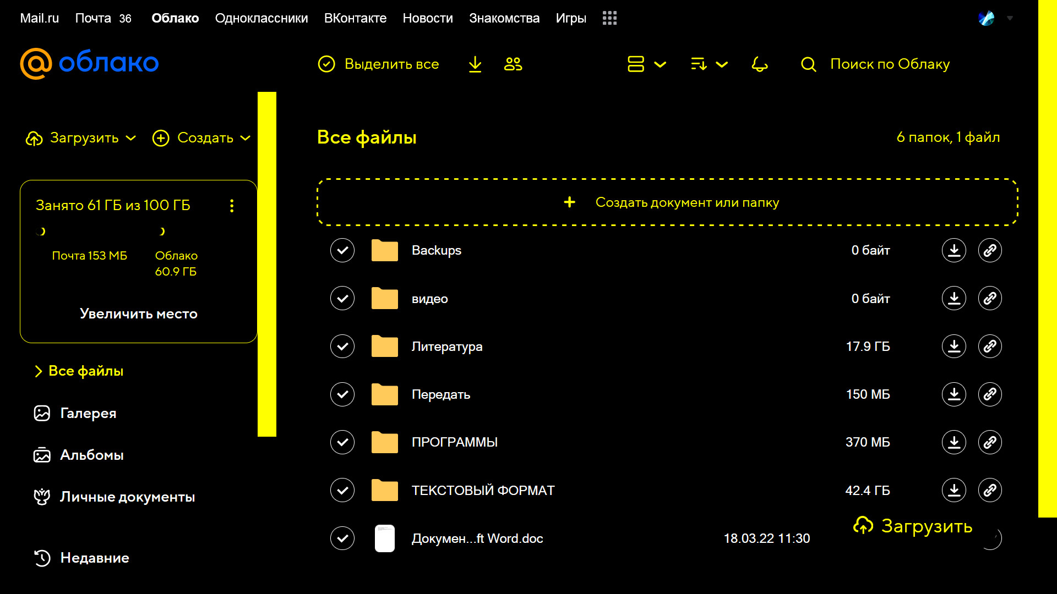Download the Литература folder

(x=954, y=346)
